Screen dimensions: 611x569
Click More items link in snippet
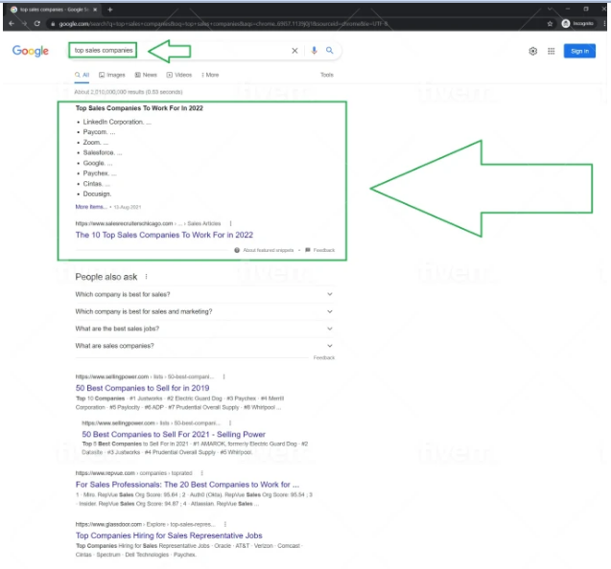click(91, 207)
